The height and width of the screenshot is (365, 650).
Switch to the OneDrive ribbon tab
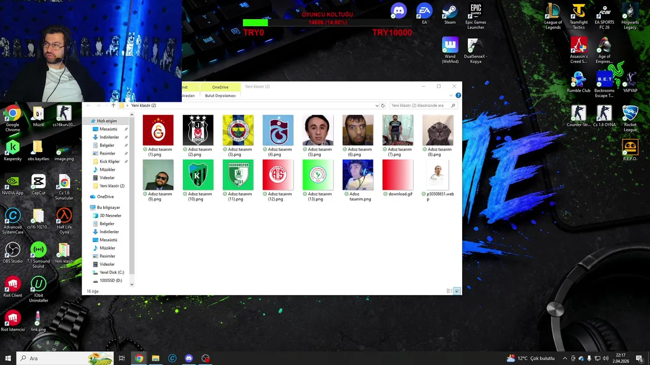220,87
